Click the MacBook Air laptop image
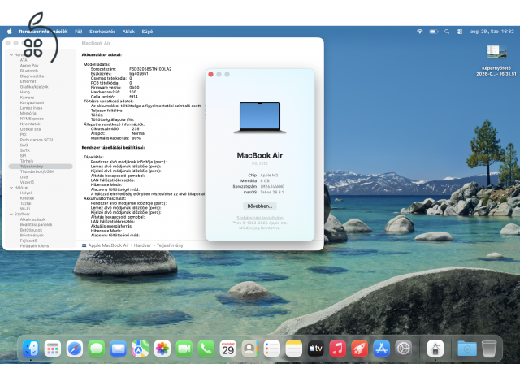Image resolution: width=520 pixels, height=390 pixels. point(260,118)
